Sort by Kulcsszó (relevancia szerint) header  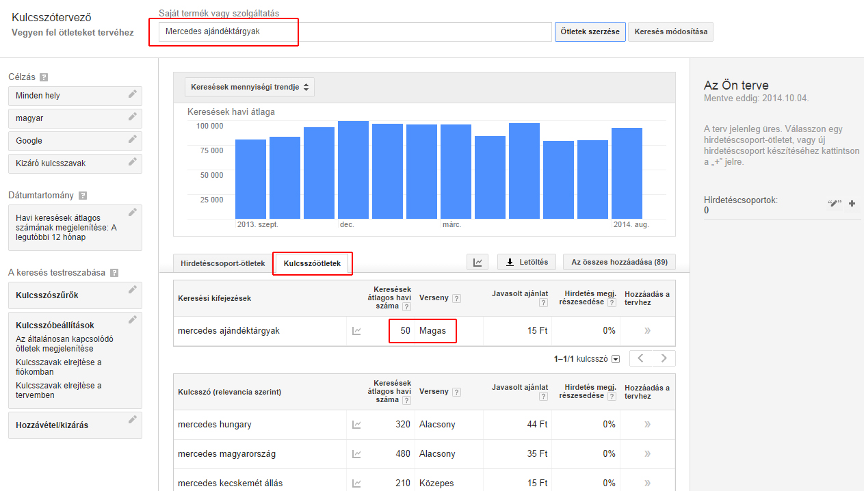click(x=229, y=392)
